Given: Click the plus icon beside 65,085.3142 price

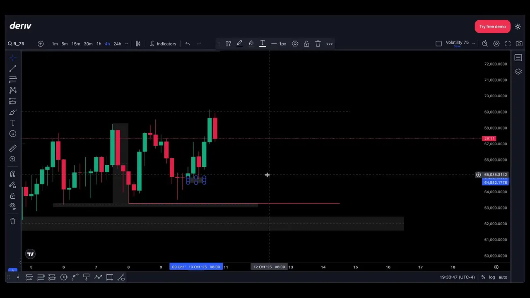Looking at the screenshot, I should 478,175.
